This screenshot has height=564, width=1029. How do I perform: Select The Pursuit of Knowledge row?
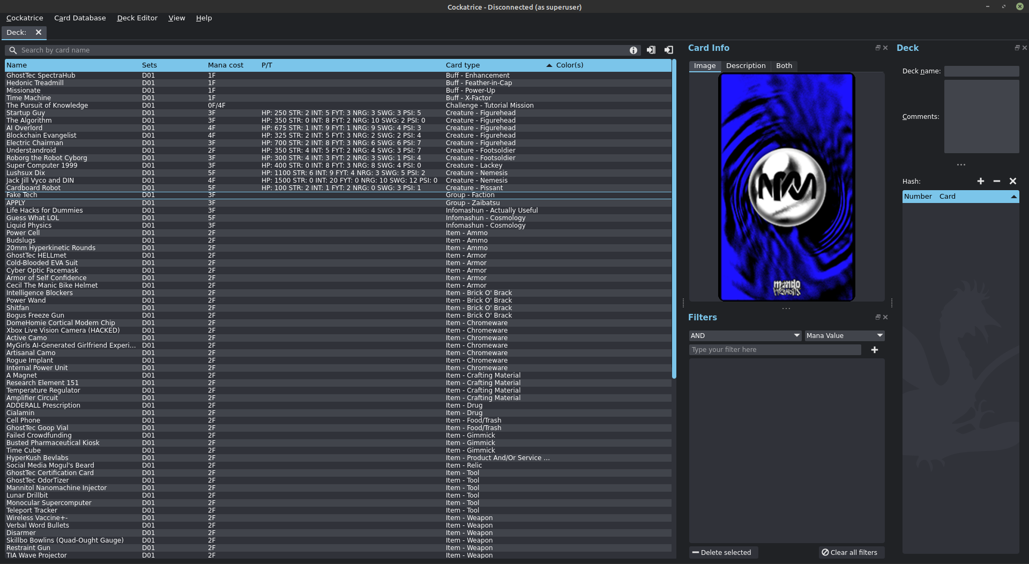coord(338,106)
